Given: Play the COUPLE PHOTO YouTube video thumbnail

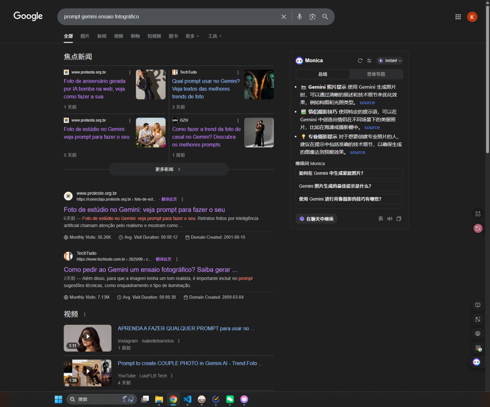Looking at the screenshot, I should tap(88, 373).
